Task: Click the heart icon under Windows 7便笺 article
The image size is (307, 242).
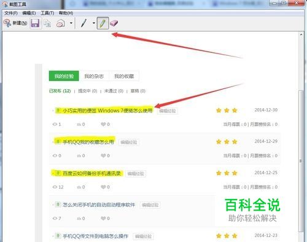Action: pos(103,124)
